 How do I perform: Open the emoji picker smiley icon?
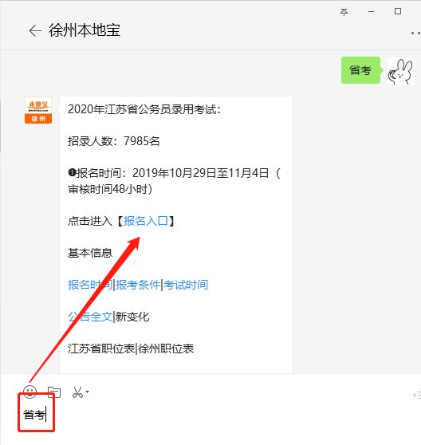(x=30, y=392)
